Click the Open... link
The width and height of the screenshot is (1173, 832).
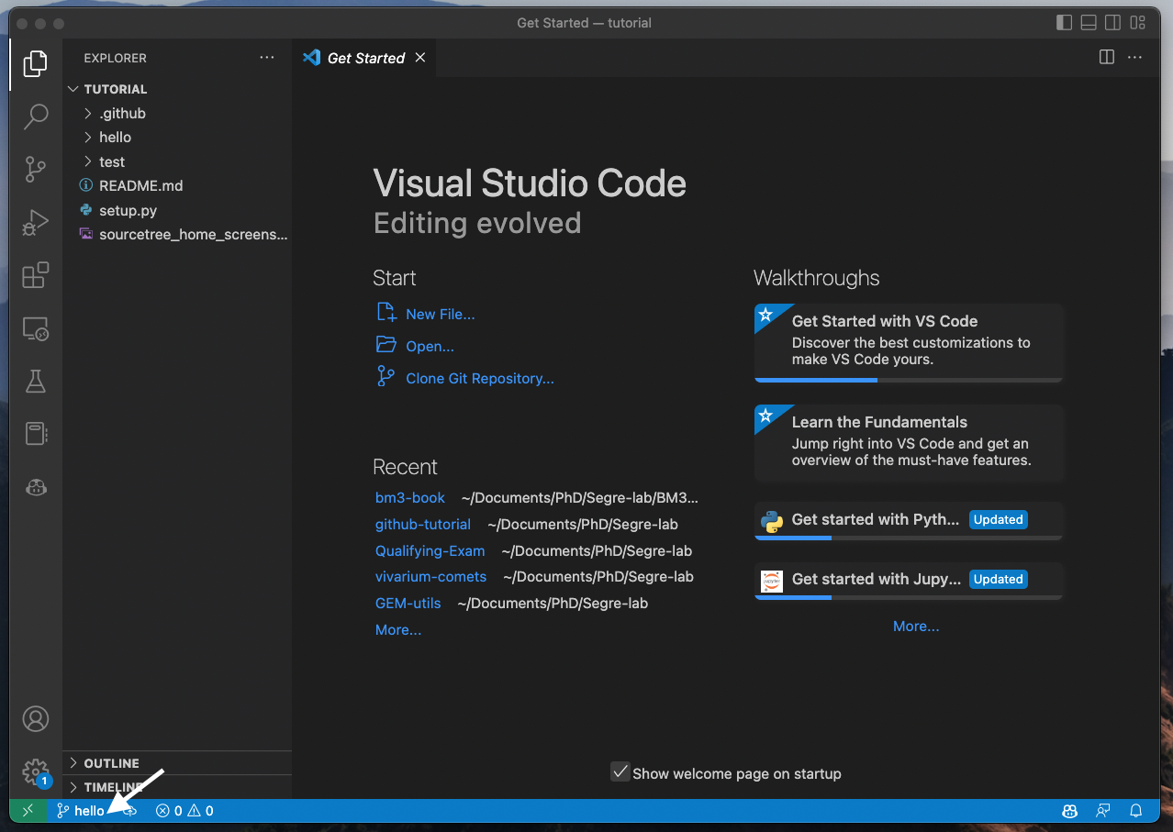[430, 346]
